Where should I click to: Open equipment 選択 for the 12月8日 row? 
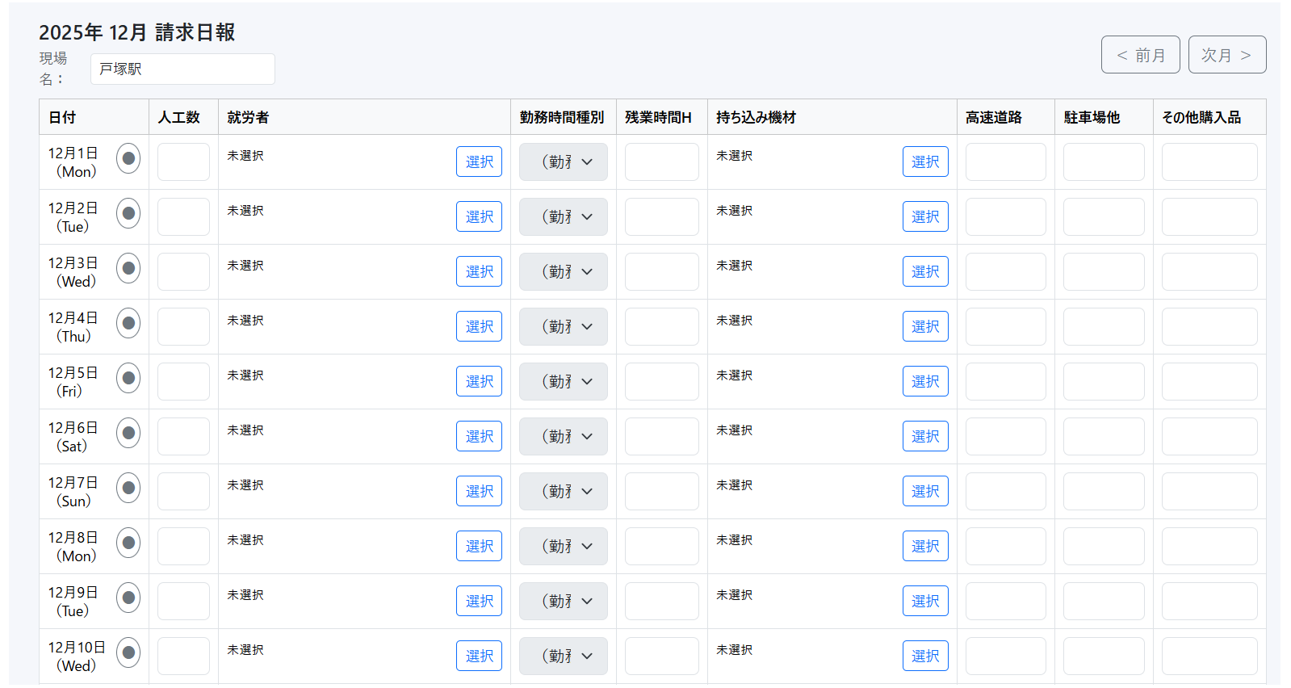[x=924, y=546]
